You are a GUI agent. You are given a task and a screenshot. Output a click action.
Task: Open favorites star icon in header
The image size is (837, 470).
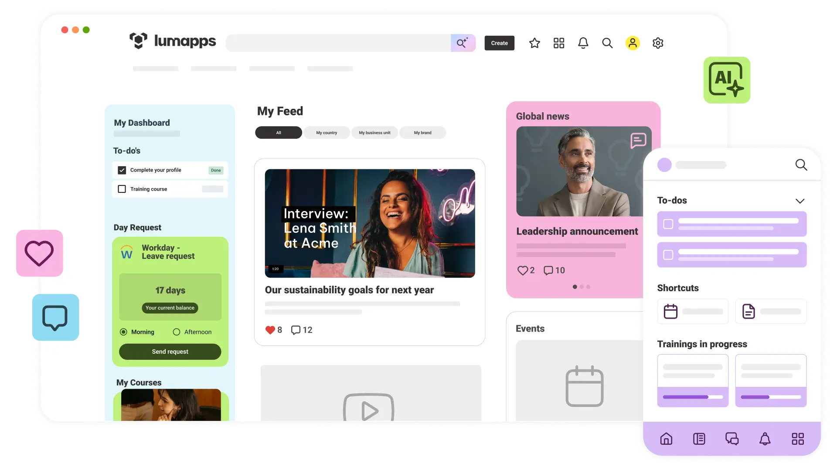click(534, 43)
